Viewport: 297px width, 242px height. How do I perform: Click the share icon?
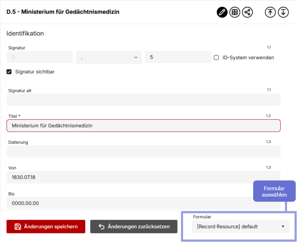(x=247, y=12)
